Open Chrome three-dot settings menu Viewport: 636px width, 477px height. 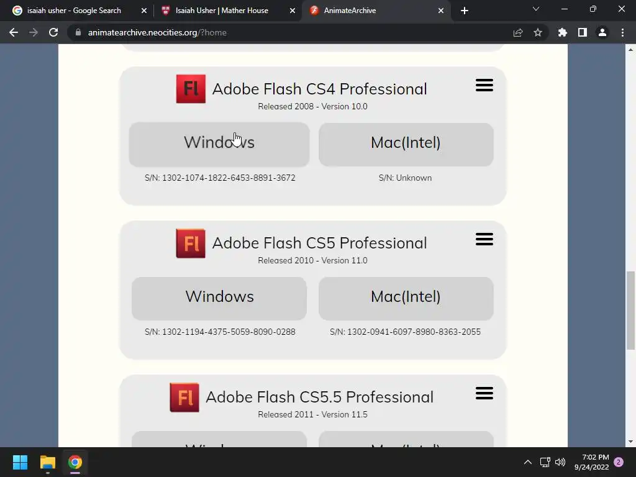(622, 32)
